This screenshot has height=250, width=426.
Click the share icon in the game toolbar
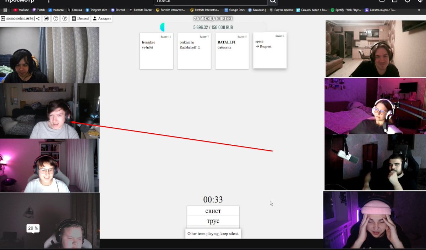[x=38, y=18]
